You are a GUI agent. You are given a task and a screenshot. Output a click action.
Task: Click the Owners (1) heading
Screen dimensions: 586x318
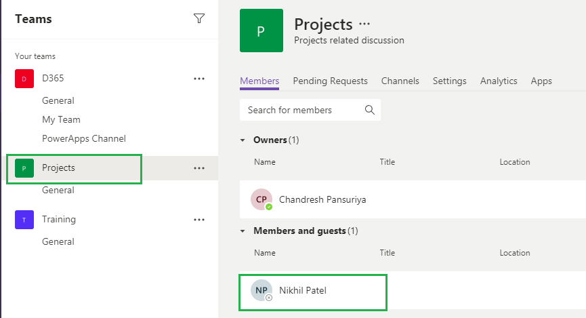[x=276, y=140]
